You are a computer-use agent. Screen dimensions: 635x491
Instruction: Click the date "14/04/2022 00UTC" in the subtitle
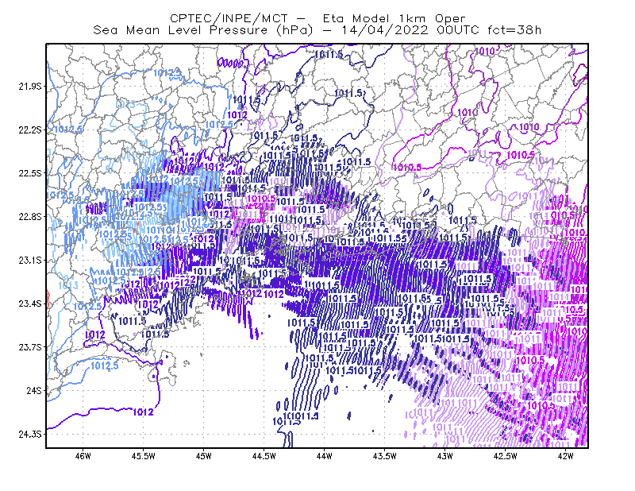[410, 30]
